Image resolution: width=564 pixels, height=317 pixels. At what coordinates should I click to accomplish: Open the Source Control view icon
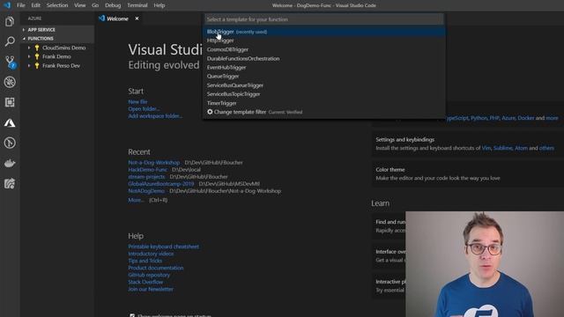pyautogui.click(x=10, y=62)
